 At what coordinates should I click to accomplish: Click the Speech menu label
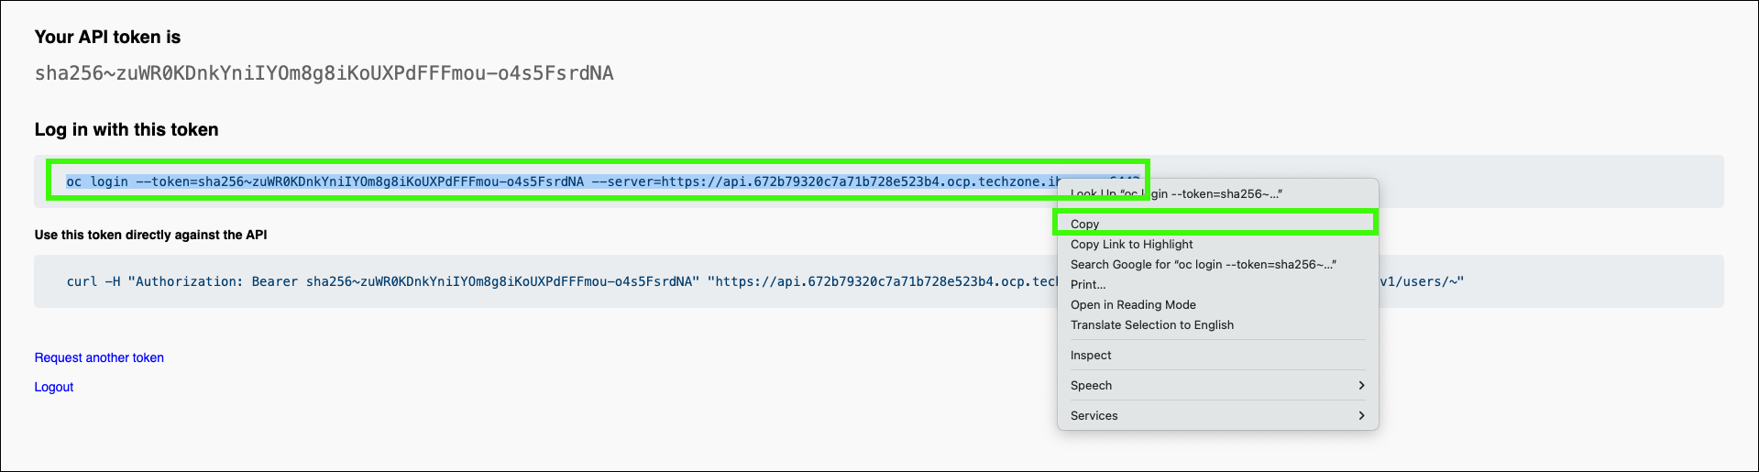tap(1091, 385)
